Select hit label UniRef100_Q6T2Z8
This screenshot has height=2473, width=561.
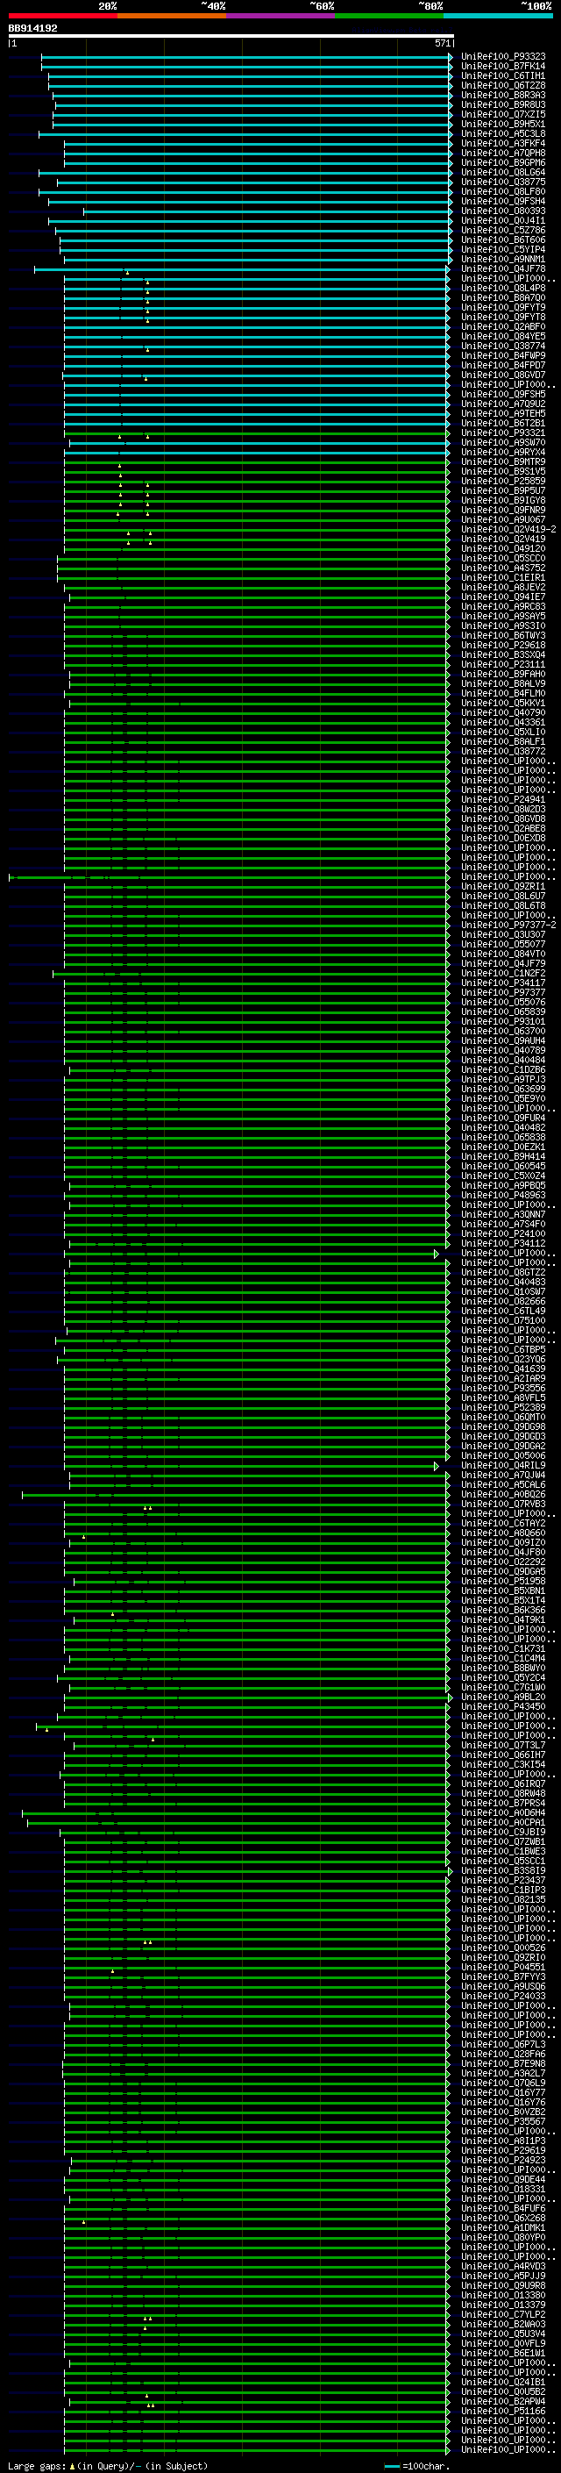[503, 85]
